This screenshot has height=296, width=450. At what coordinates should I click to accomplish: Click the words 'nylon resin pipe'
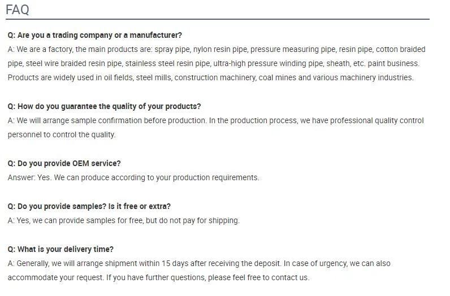220,49
